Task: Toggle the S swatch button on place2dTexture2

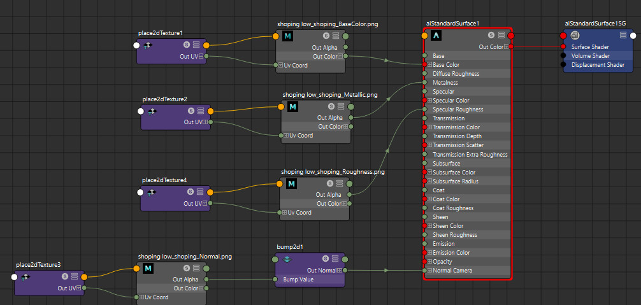Action: (x=191, y=111)
